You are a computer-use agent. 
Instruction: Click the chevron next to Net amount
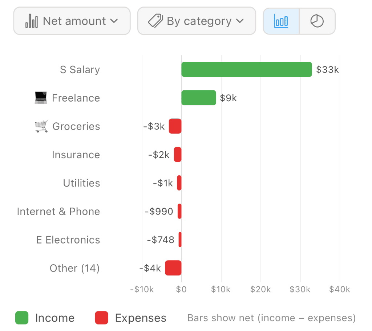pyautogui.click(x=114, y=21)
